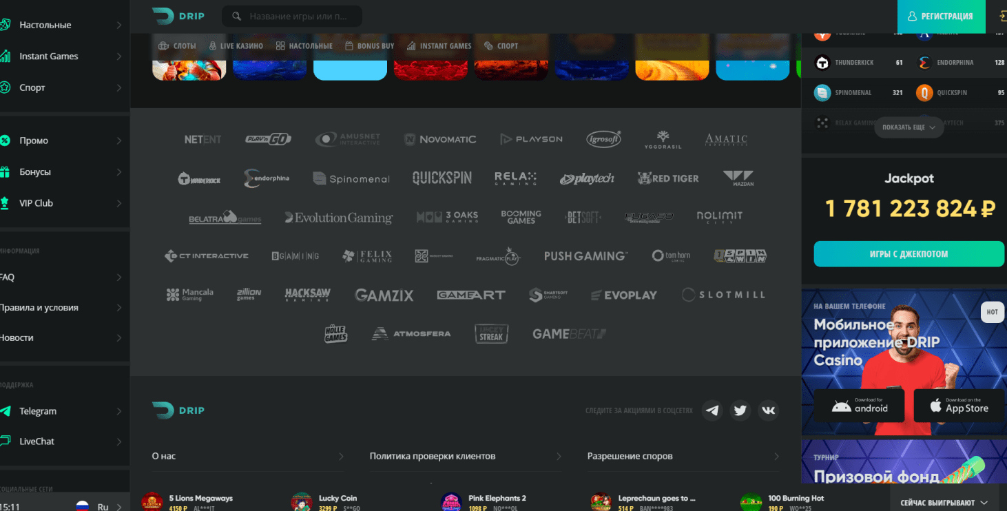Click the Quickspin provider logo
Image resolution: width=1007 pixels, height=511 pixels.
pyautogui.click(x=442, y=178)
